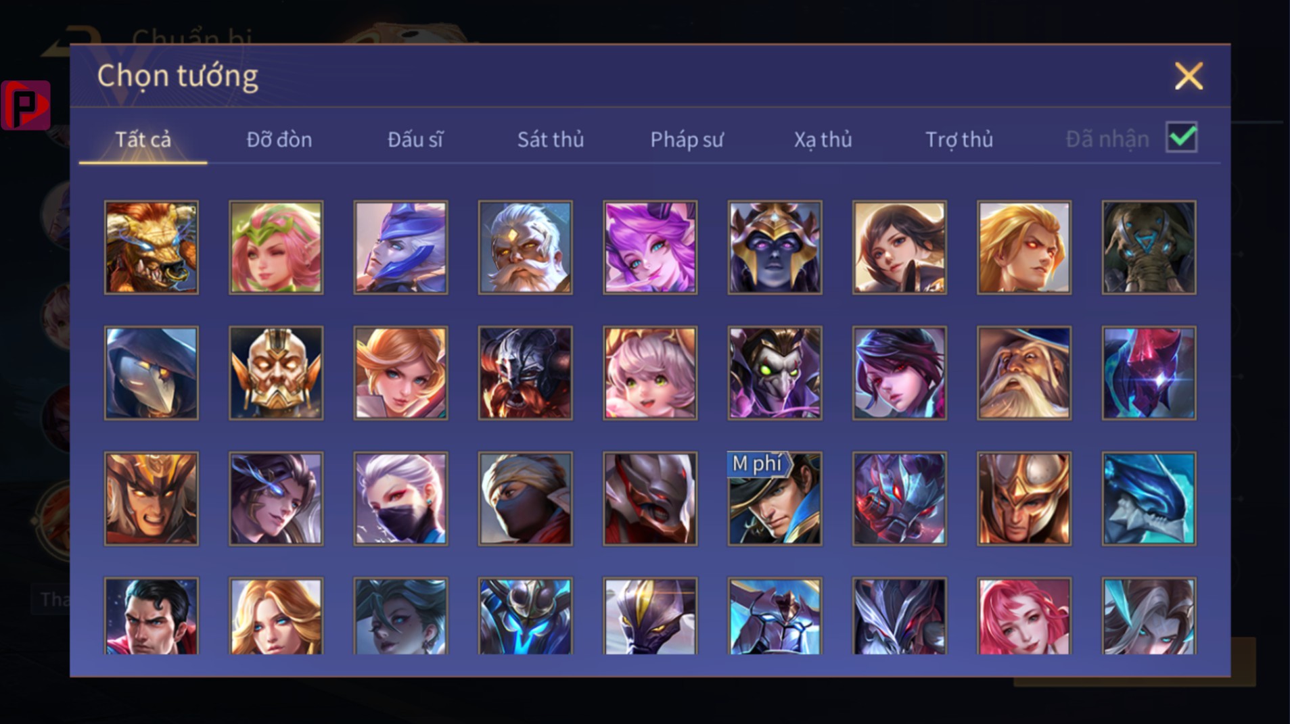Pick the pink-haired elf girl with green headband
This screenshot has height=724, width=1290.
276,247
